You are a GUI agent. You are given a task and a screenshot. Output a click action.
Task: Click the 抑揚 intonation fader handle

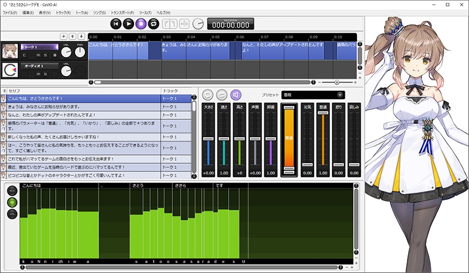271,139
